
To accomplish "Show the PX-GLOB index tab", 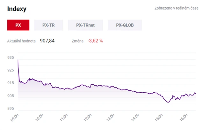I will 125,25.
